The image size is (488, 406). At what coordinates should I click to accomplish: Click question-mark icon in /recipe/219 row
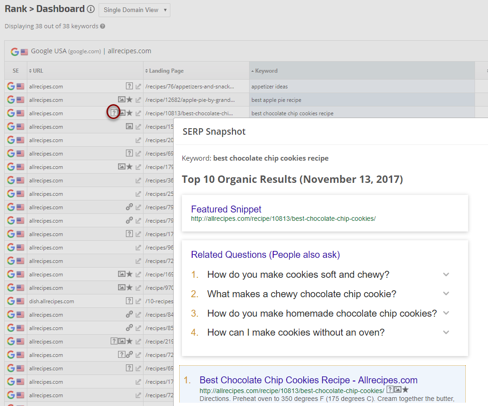coord(114,341)
